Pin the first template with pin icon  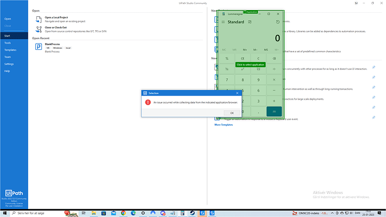pos(374,67)
